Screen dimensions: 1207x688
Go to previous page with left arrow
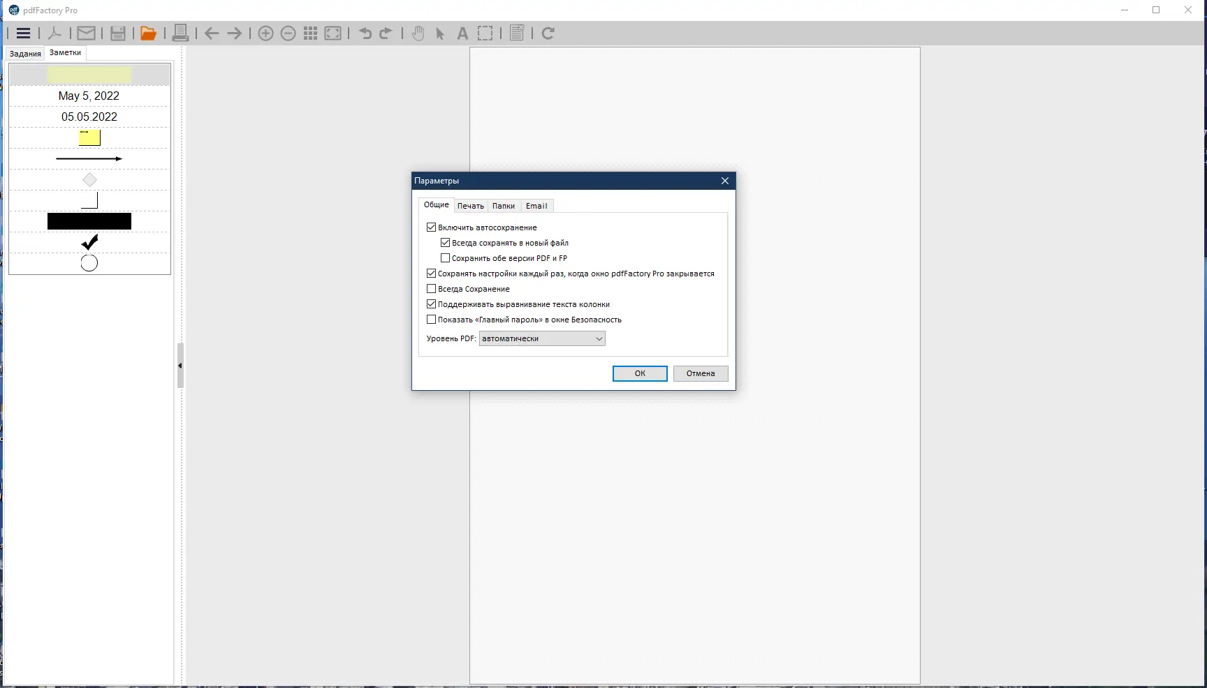(x=212, y=33)
